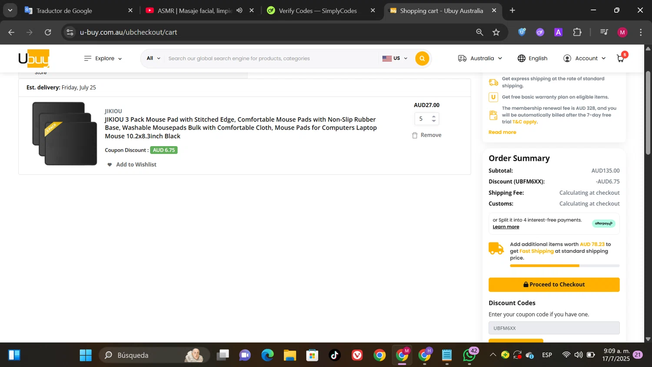Open File Explorer from the taskbar
This screenshot has width=652, height=367.
click(x=290, y=355)
